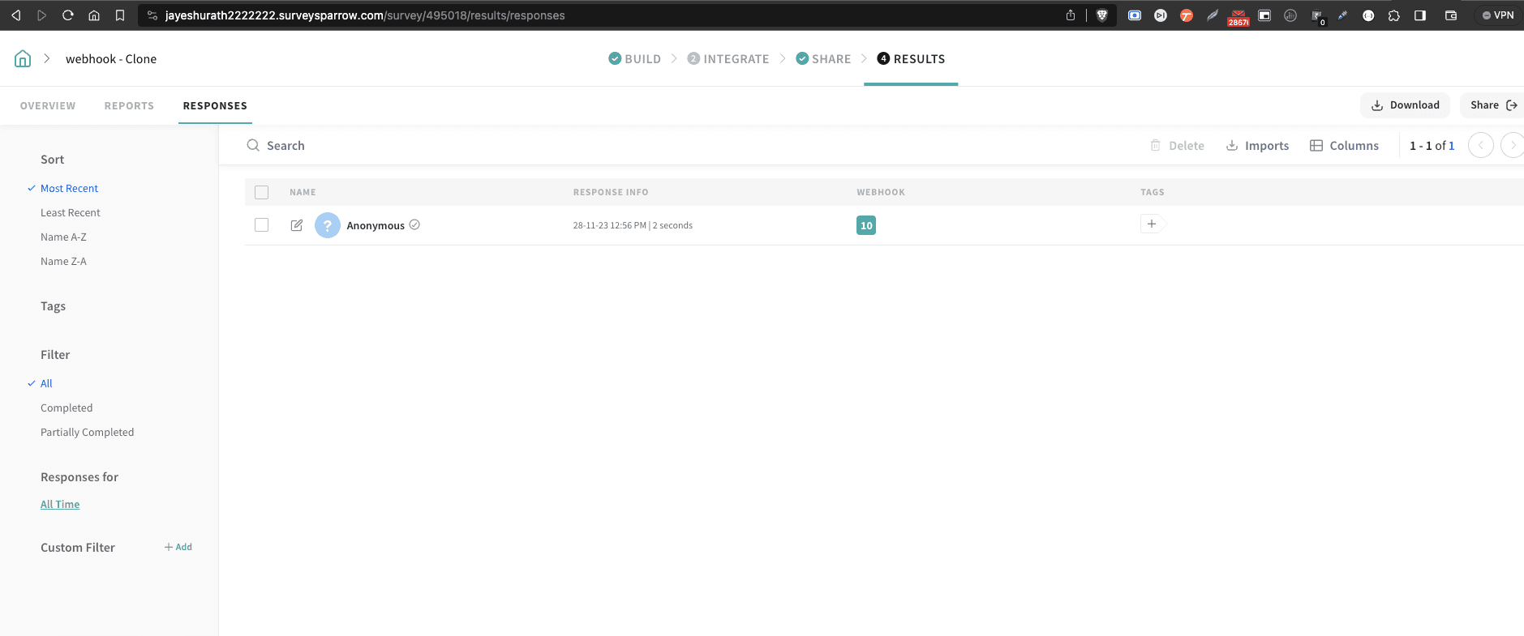Open the Share dropdown button
1524x636 pixels.
1492,105
